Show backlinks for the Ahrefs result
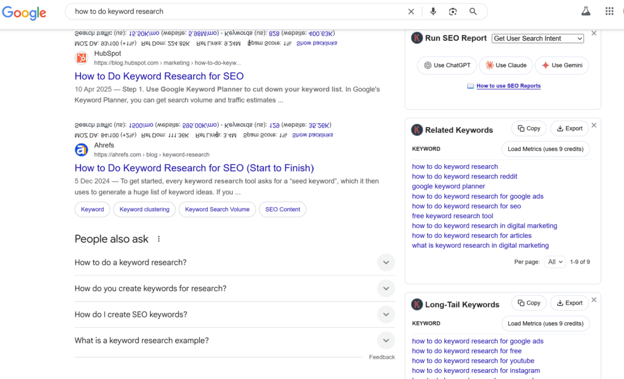 click(x=313, y=135)
